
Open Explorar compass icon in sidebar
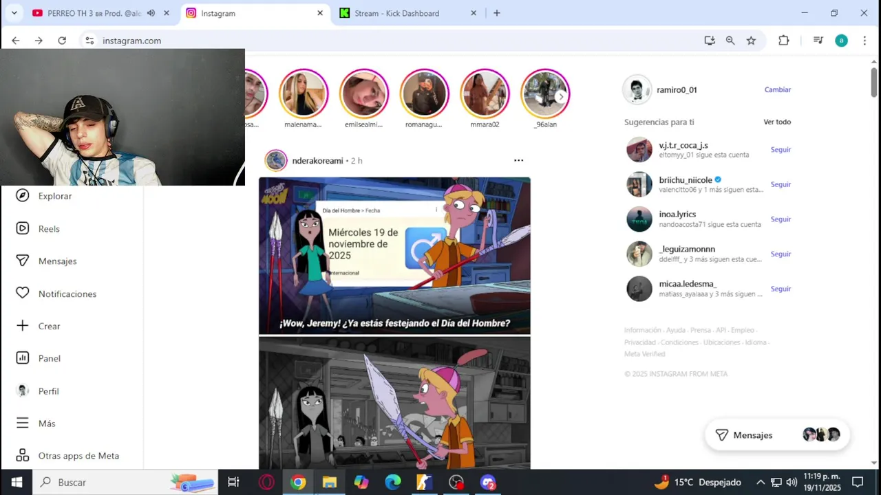pyautogui.click(x=23, y=196)
